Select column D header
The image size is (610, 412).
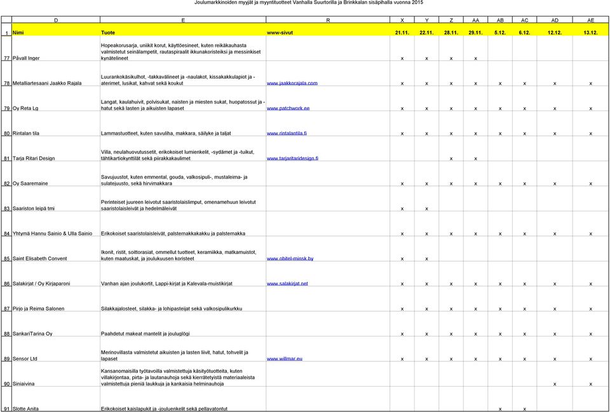click(x=56, y=20)
